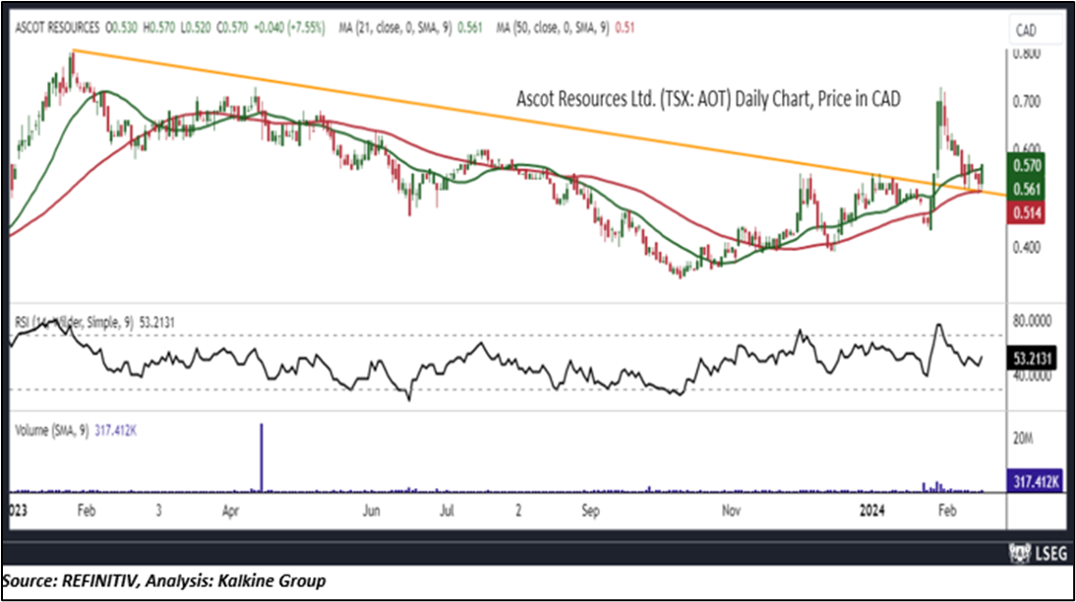Screen dimensions: 1076x602
Task: Click the 20M volume axis label
Action: pyautogui.click(x=1023, y=438)
